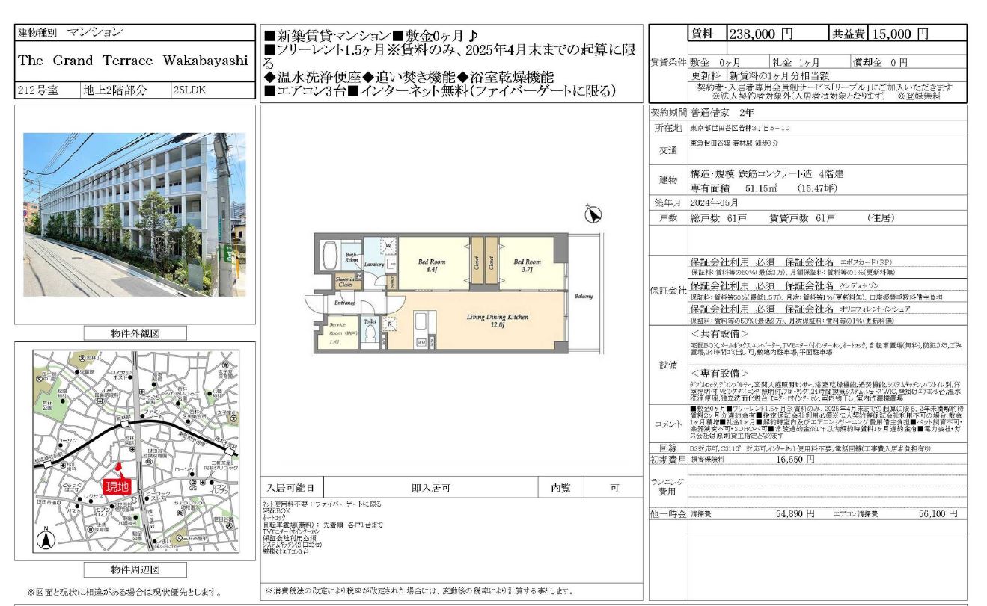This screenshot has height=606, width=987.
Task: Click the 保証会社 row label
Action: [667, 290]
